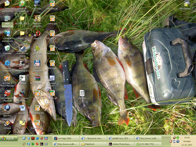Image resolution: width=196 pixels, height=147 pixels.
Task: Click the Пуск start button
Action: click(9, 139)
